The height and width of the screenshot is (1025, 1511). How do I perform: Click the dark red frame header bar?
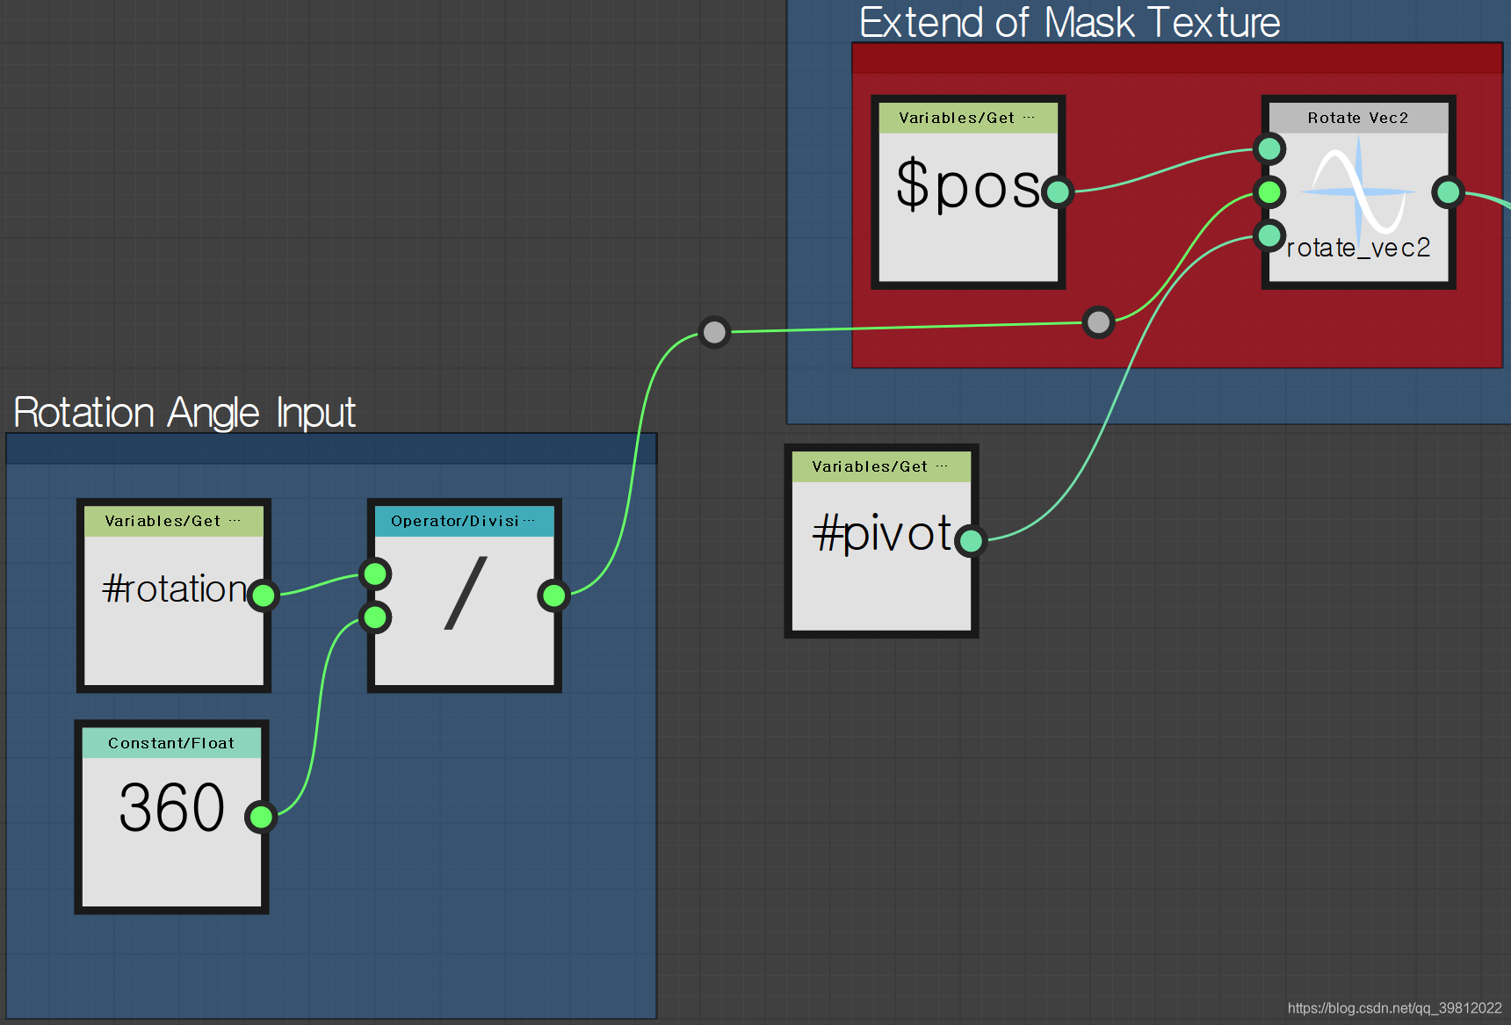(x=1177, y=59)
